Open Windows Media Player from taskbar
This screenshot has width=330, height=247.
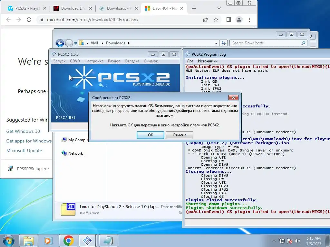pos(48,241)
